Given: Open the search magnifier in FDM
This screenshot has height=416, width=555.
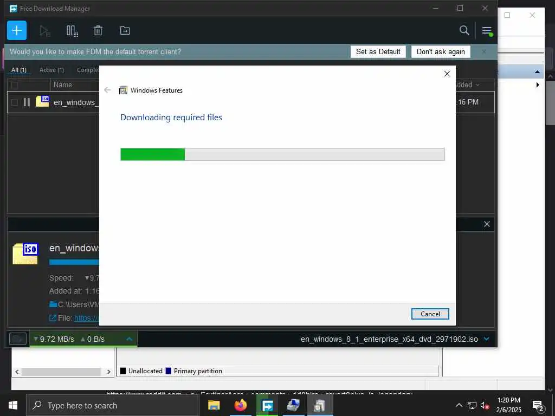Looking at the screenshot, I should (464, 30).
